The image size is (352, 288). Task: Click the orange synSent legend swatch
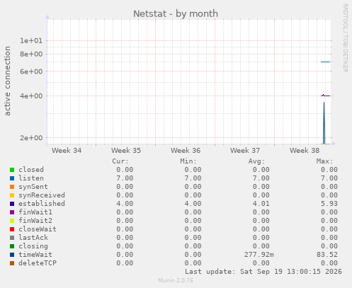[x=12, y=187]
